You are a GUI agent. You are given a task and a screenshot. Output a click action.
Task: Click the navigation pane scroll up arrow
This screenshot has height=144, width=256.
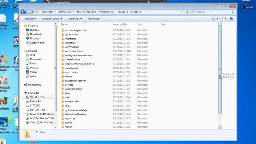point(55,24)
